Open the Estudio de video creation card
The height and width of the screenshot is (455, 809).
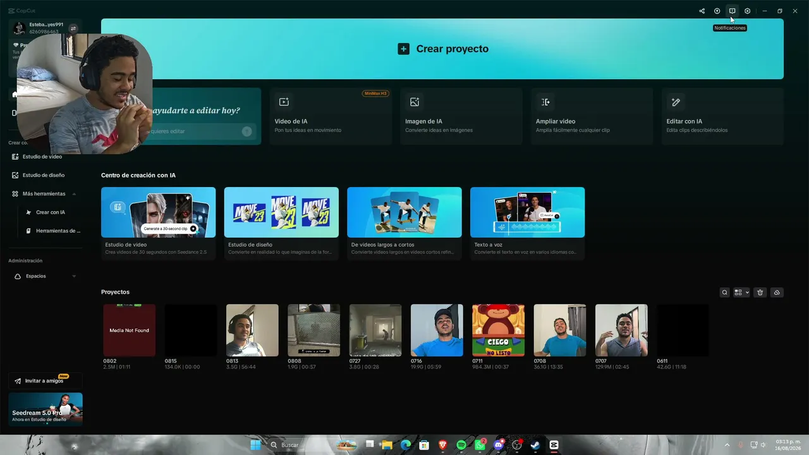(158, 223)
